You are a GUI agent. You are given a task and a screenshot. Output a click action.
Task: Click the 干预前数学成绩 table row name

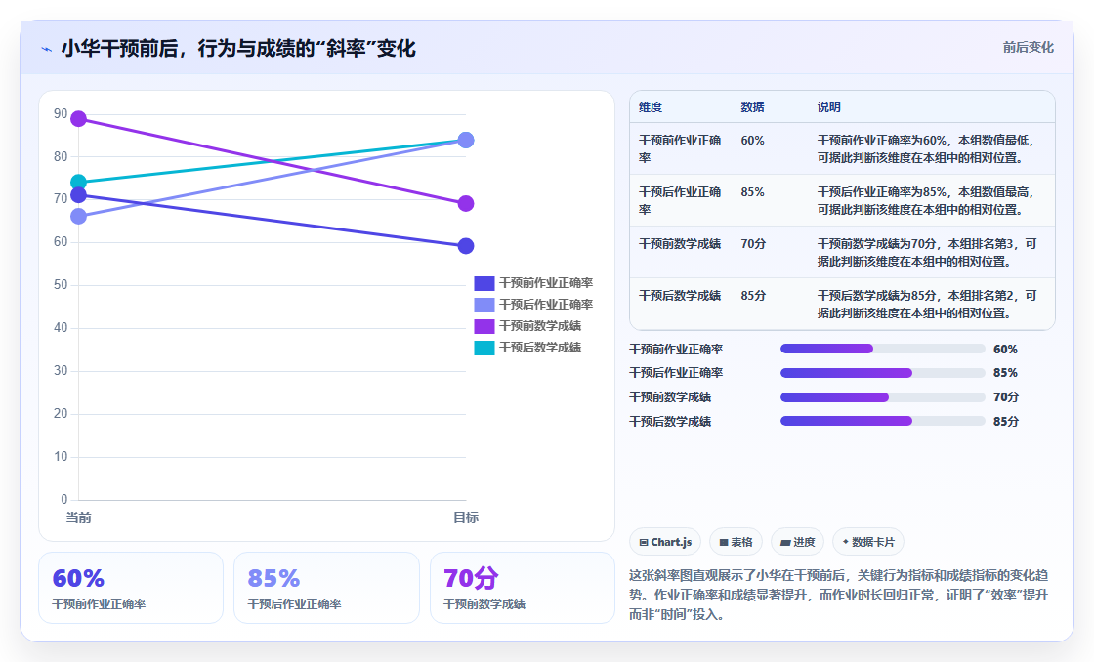coord(680,244)
